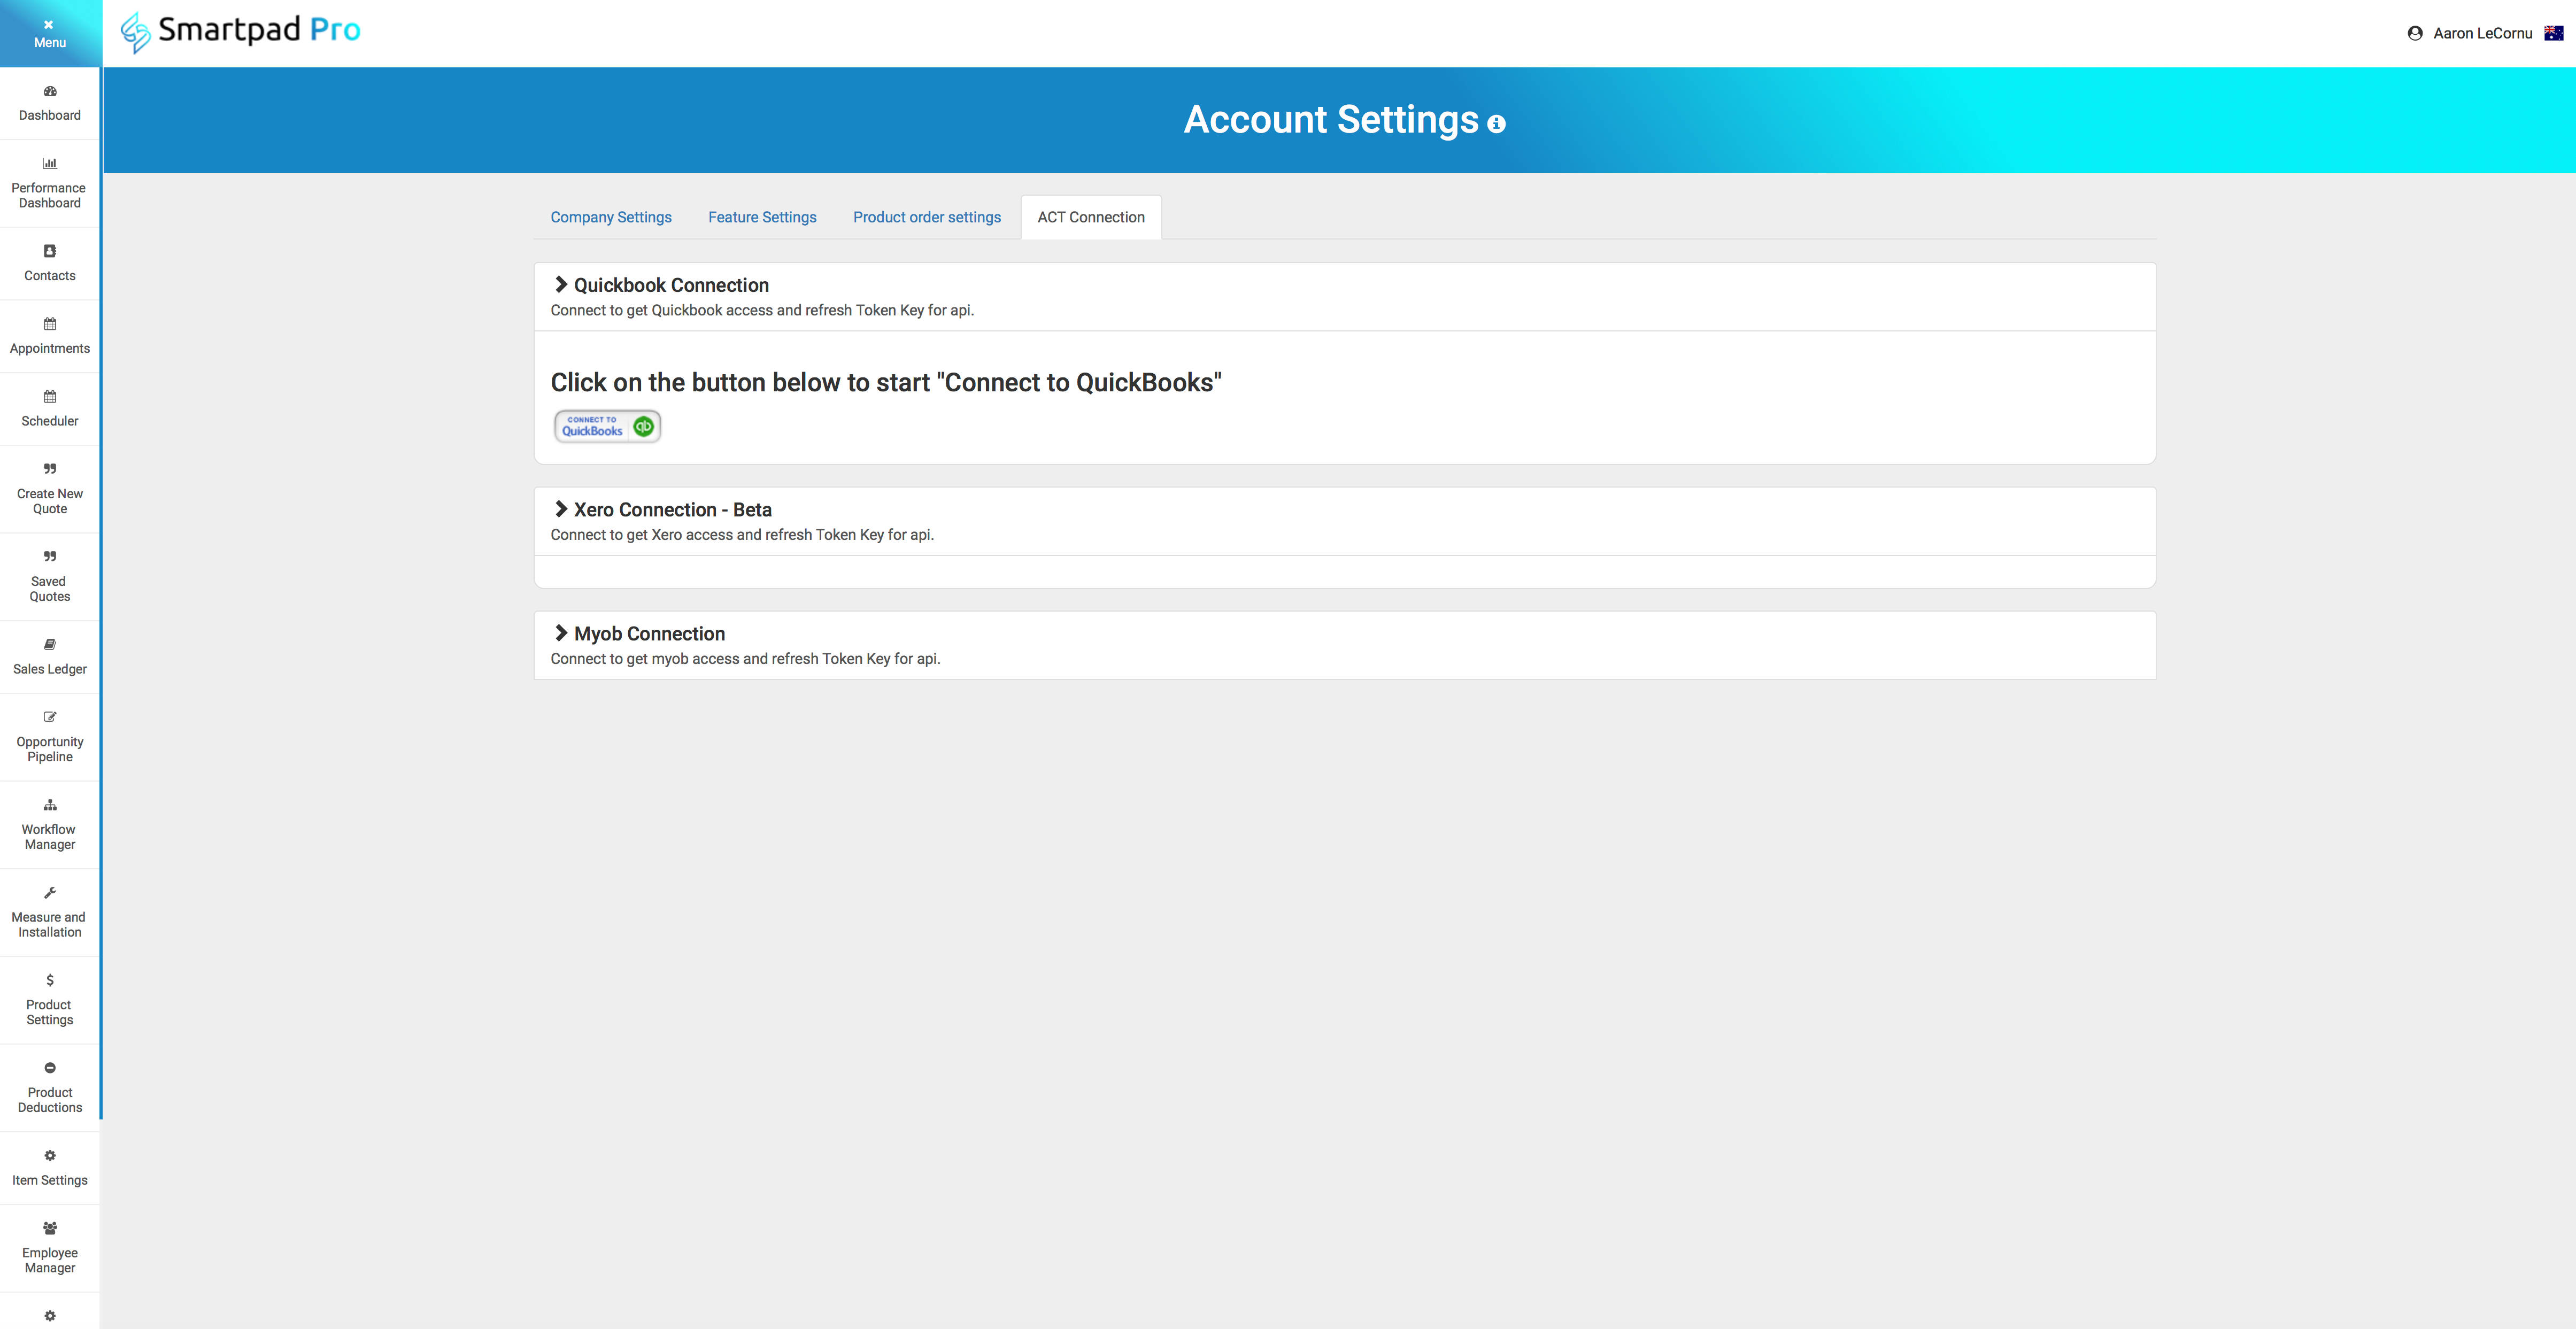The image size is (2576, 1329).
Task: Click the Myob Connection heading
Action: (649, 634)
